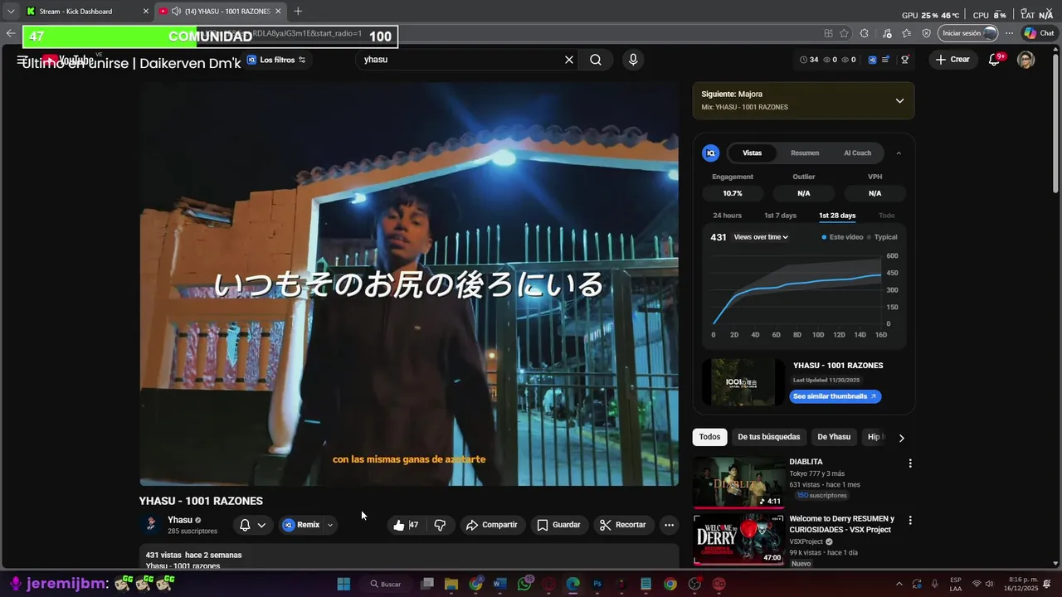Open File Explorer from the taskbar

pos(451,584)
